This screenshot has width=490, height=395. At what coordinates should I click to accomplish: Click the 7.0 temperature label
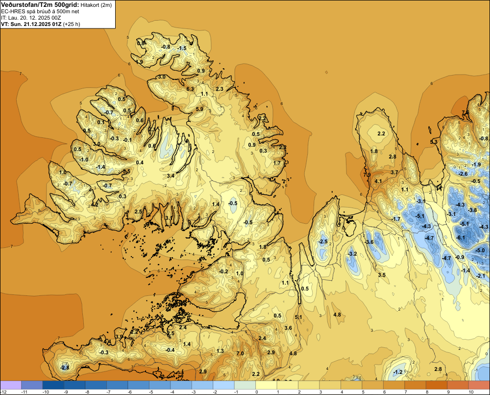[x=240, y=353]
